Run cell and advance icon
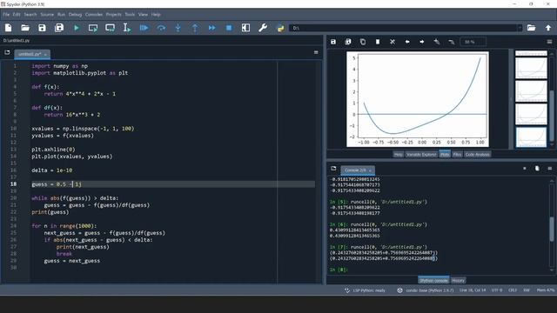 pos(111,28)
